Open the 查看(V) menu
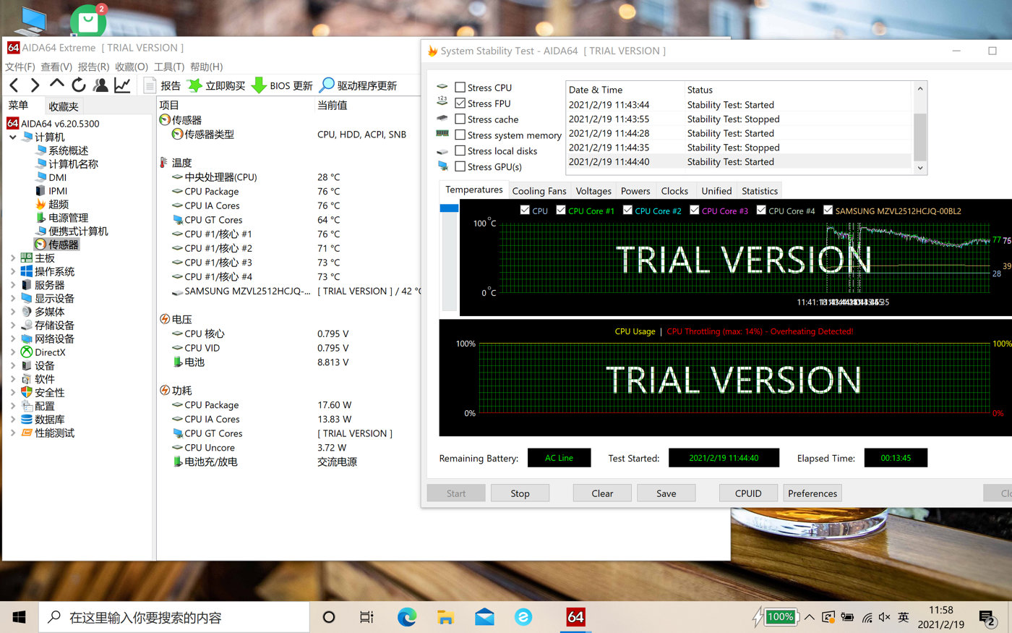The image size is (1012, 633). point(56,67)
